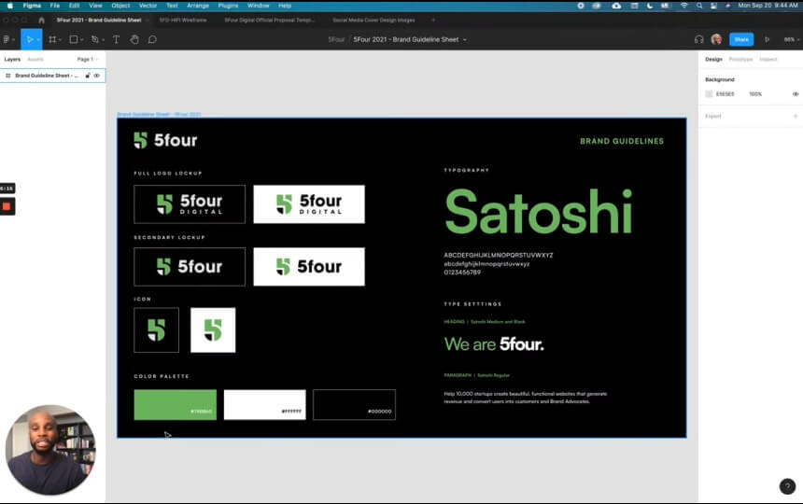Select the Rectangle shape tool
The height and width of the screenshot is (504, 803).
(x=74, y=39)
